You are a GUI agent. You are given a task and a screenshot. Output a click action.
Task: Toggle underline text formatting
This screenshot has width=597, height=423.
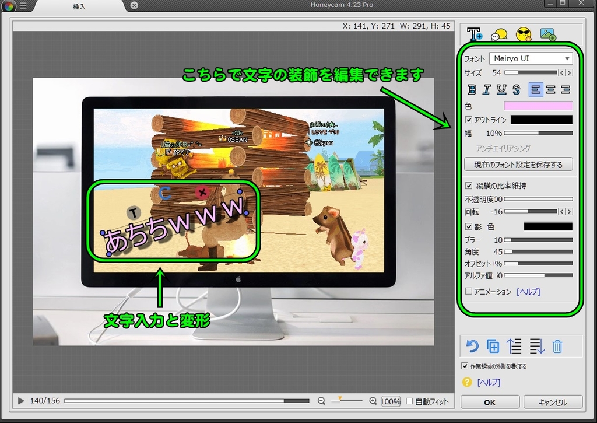click(x=501, y=89)
